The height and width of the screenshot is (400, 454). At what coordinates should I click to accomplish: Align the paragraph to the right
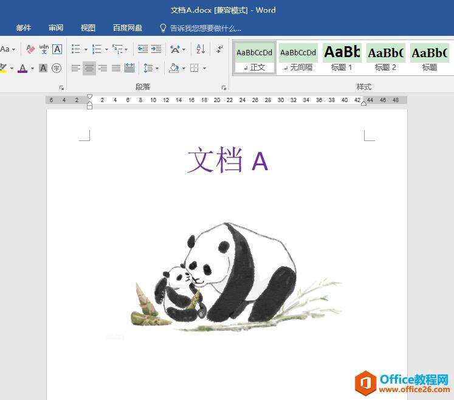coord(103,68)
